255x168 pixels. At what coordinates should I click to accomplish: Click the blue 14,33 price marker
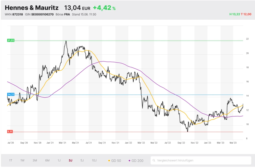pos(11,95)
